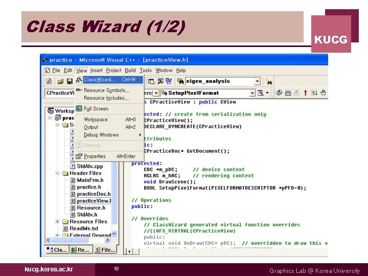Expand the Resource Files folder
Screen dimensions: 368x276
point(57,221)
